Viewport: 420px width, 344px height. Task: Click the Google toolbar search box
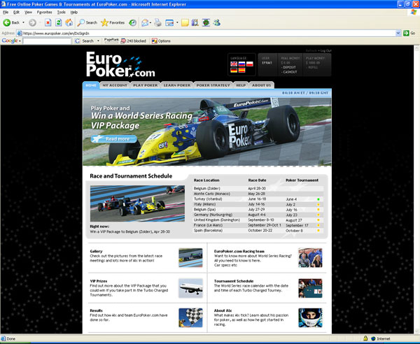pos(47,41)
